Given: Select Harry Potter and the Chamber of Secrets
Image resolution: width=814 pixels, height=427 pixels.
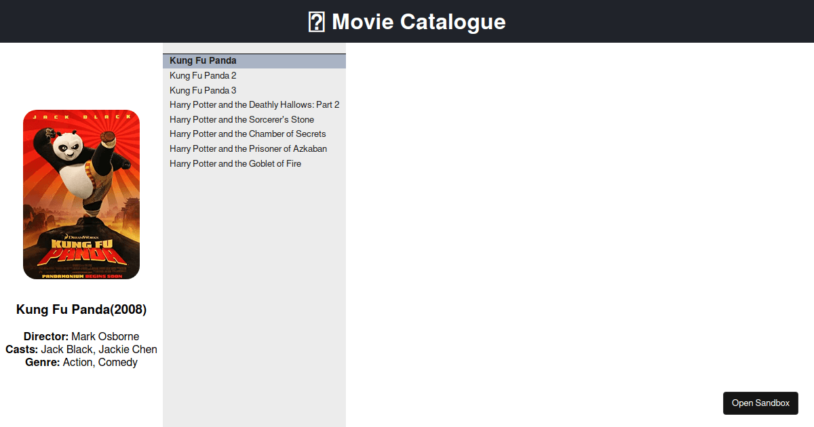Looking at the screenshot, I should [248, 134].
